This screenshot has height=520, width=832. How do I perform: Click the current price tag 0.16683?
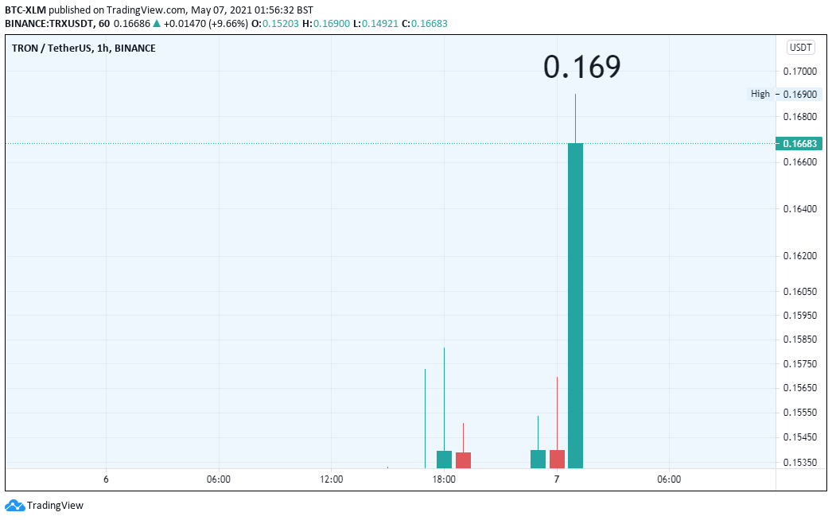coord(799,144)
